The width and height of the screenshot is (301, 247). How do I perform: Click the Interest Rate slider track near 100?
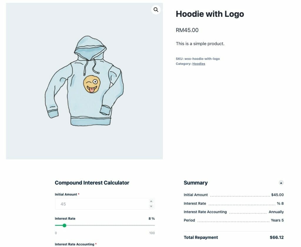[151, 225]
